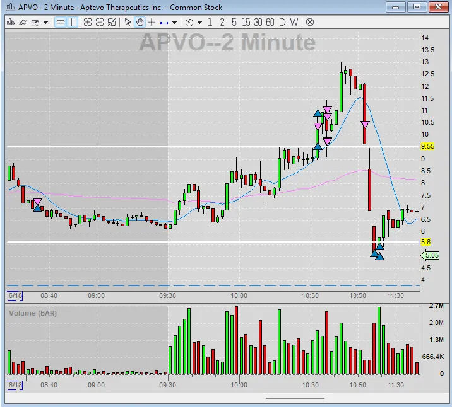
Task: Click the pink and blue trade marker near 08:40
Action: click(x=37, y=205)
